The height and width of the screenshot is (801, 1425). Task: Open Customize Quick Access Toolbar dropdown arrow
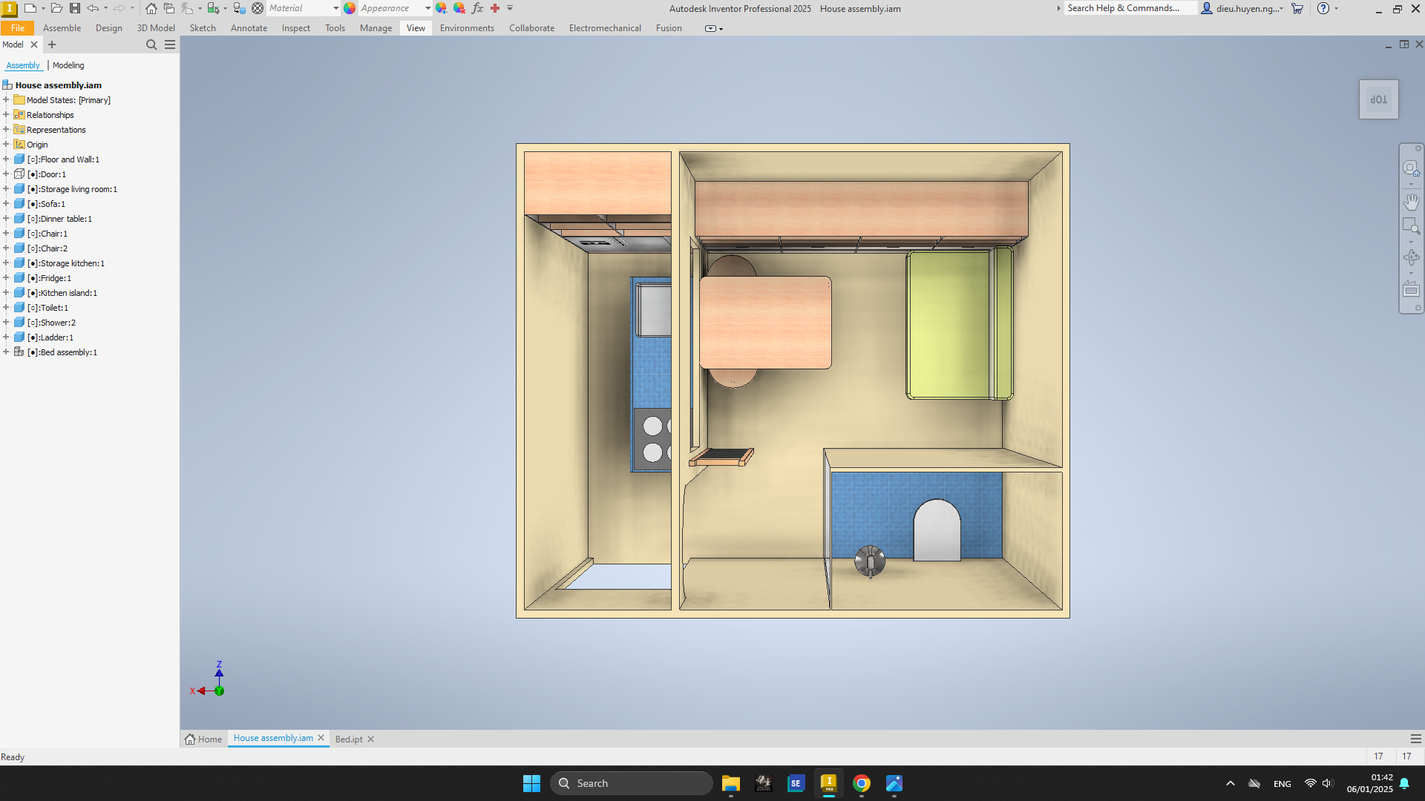510,8
